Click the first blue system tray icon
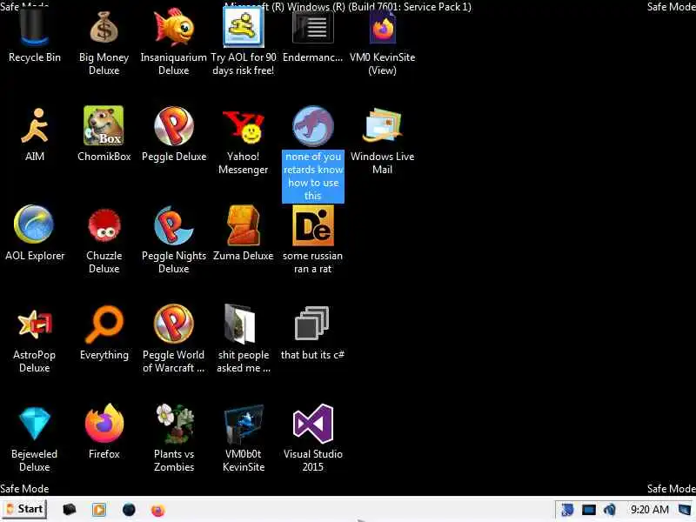This screenshot has width=696, height=522. [567, 510]
